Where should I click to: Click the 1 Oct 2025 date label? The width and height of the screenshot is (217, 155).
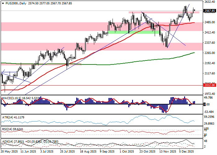coord(128,152)
